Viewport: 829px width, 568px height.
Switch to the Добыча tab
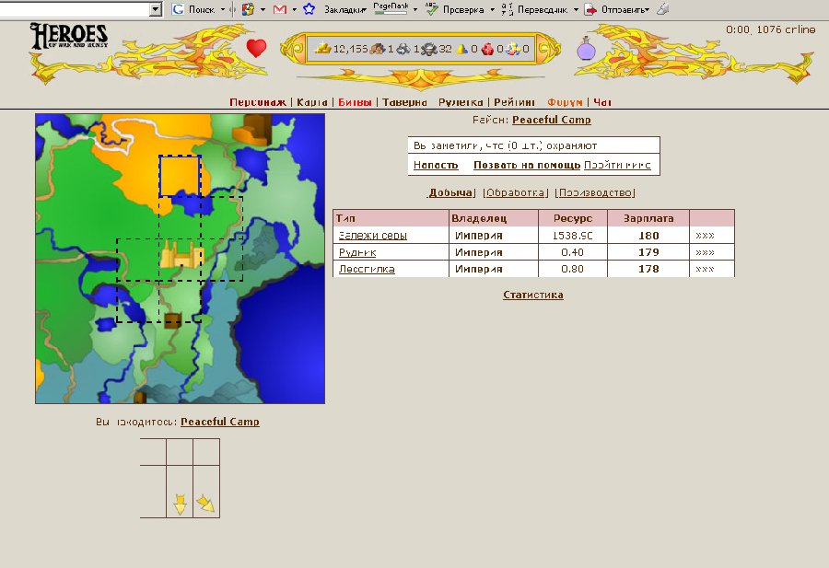(x=450, y=192)
